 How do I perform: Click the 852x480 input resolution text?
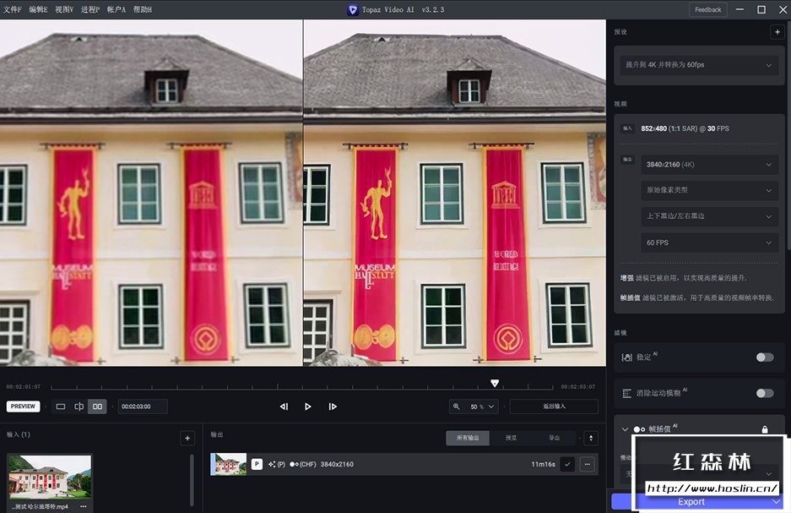tap(653, 128)
